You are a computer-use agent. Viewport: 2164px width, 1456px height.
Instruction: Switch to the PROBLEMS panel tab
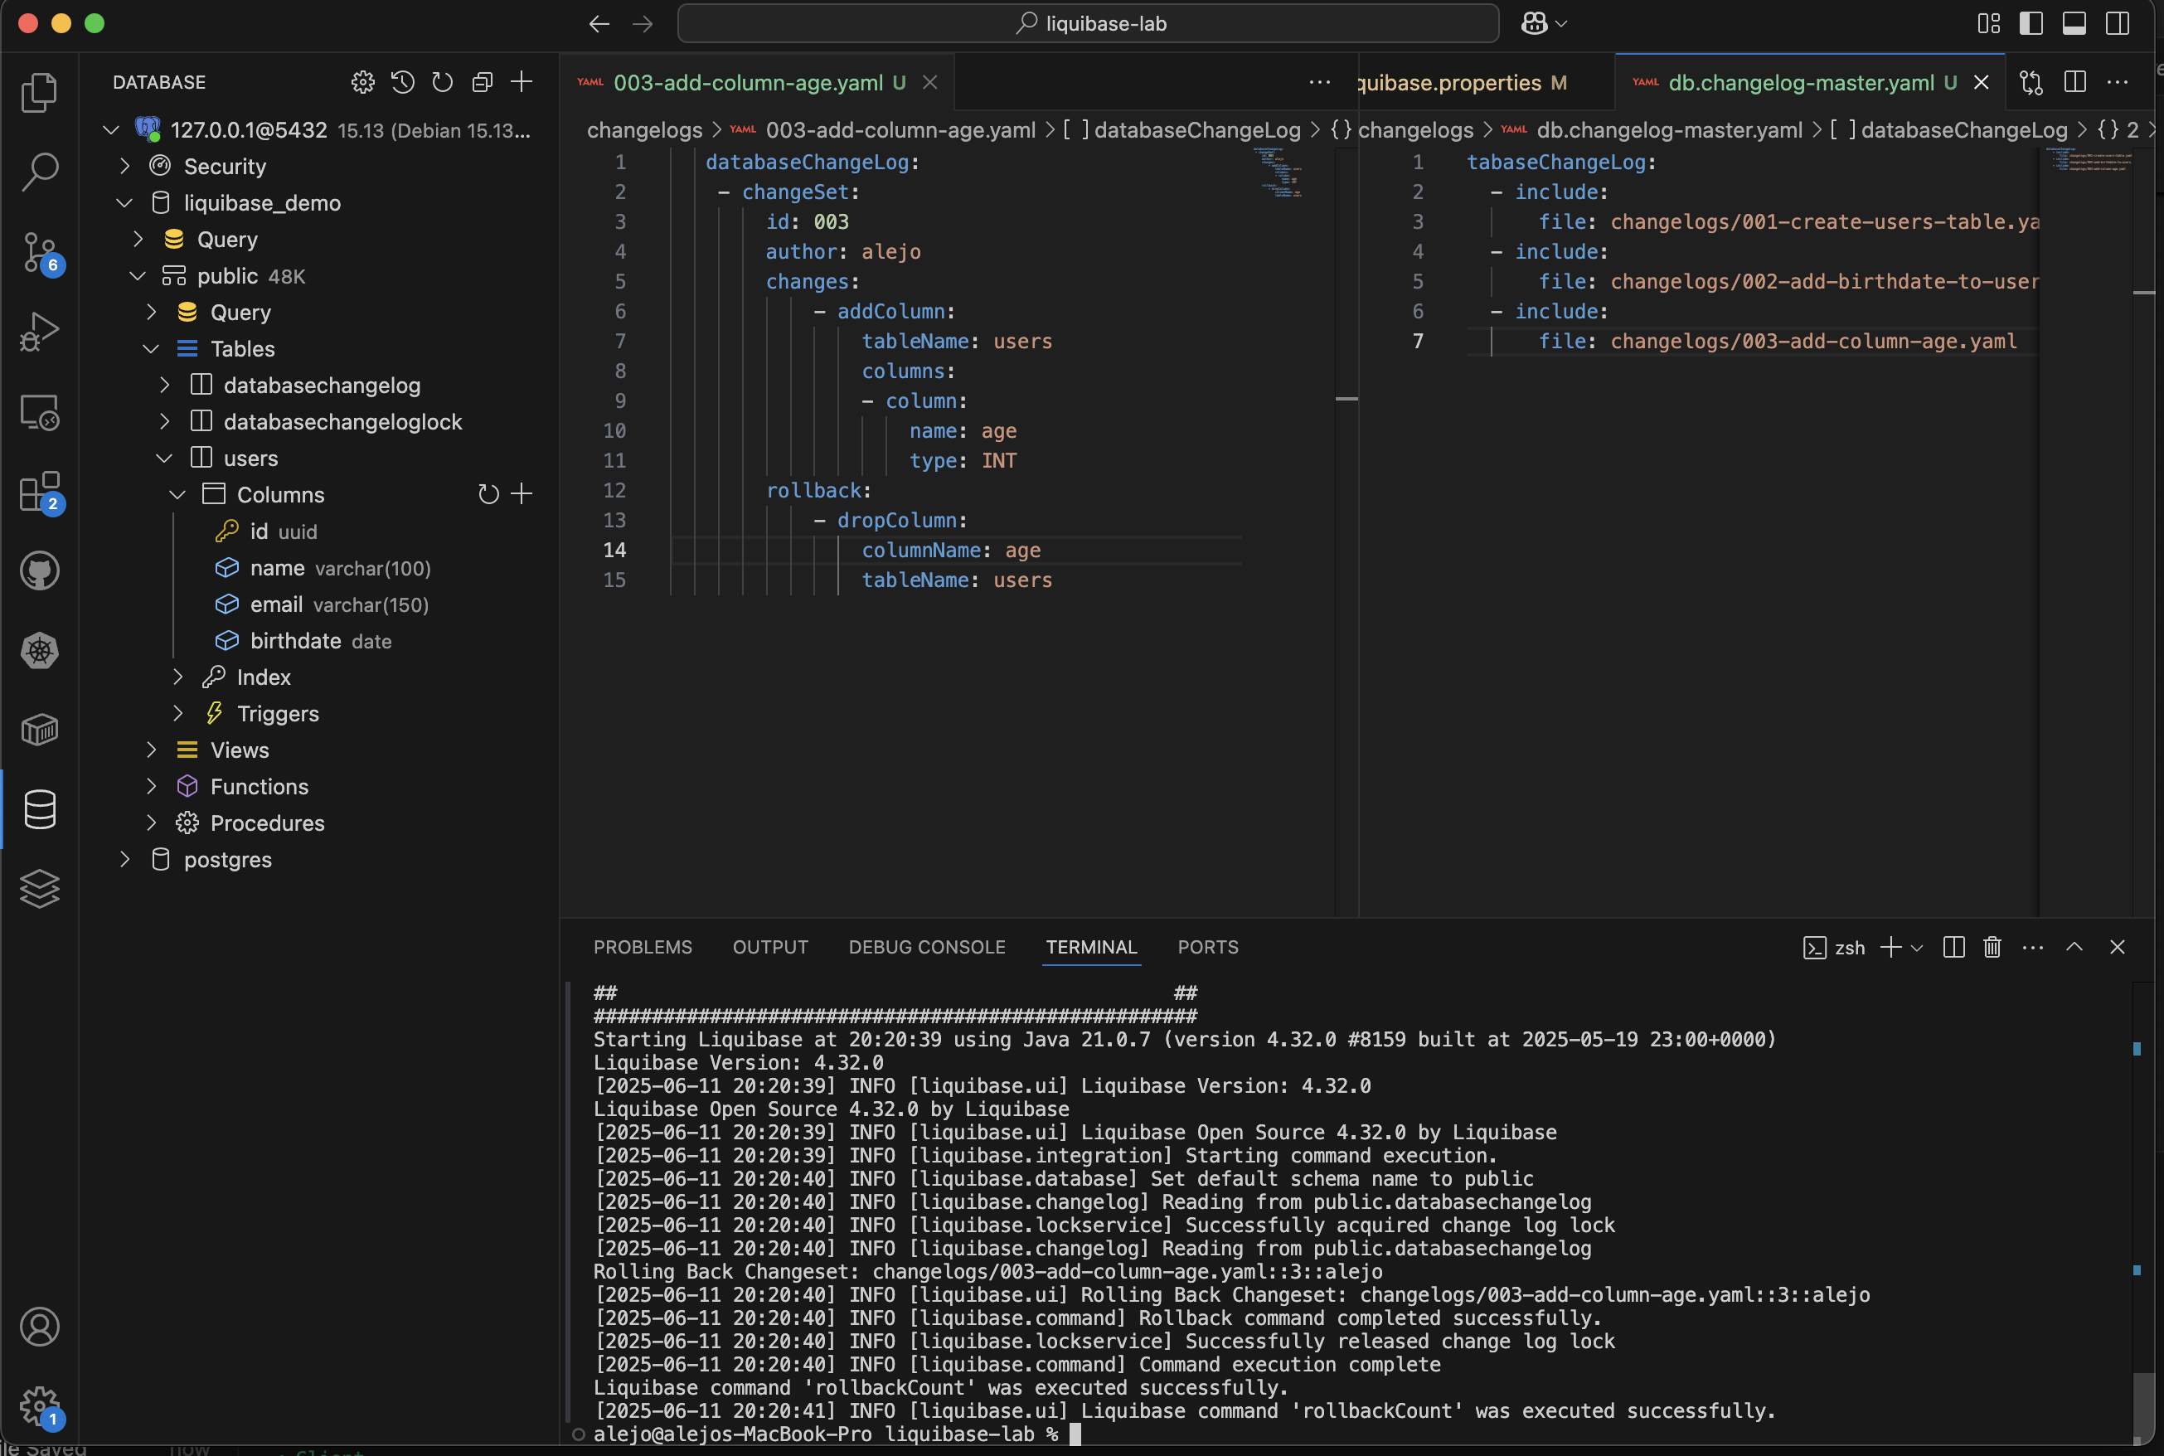(643, 947)
